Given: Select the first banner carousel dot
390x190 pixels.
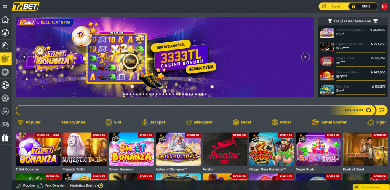Looking at the screenshot, I should click(x=124, y=94).
